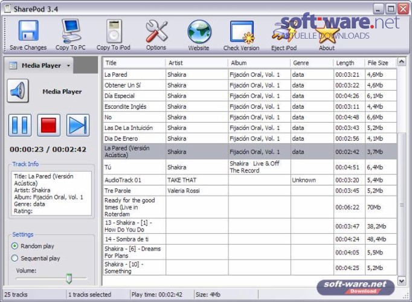This screenshot has height=302, width=412.
Task: Click the '1 tracks selected' status entry
Action: [x=89, y=294]
